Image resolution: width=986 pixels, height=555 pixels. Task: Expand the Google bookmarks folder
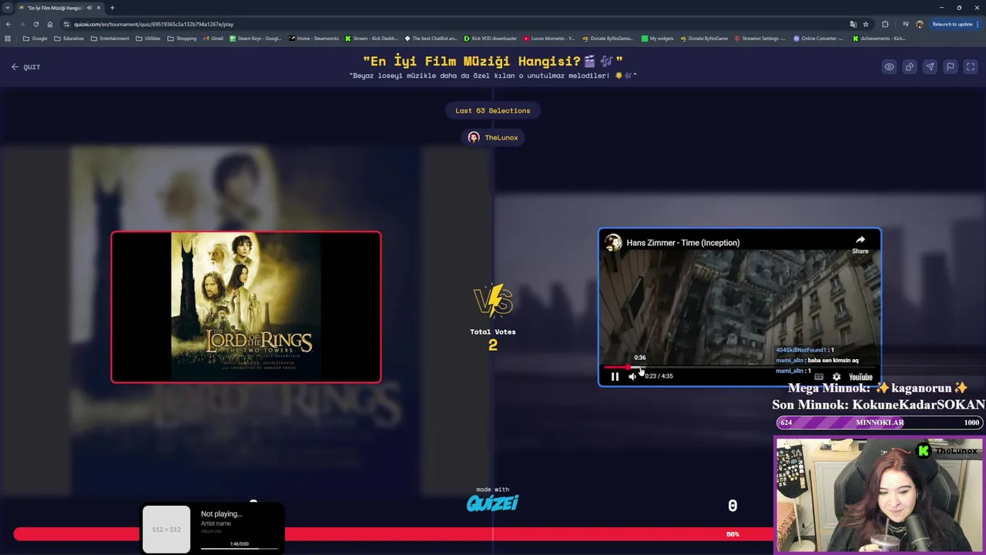[x=35, y=39]
